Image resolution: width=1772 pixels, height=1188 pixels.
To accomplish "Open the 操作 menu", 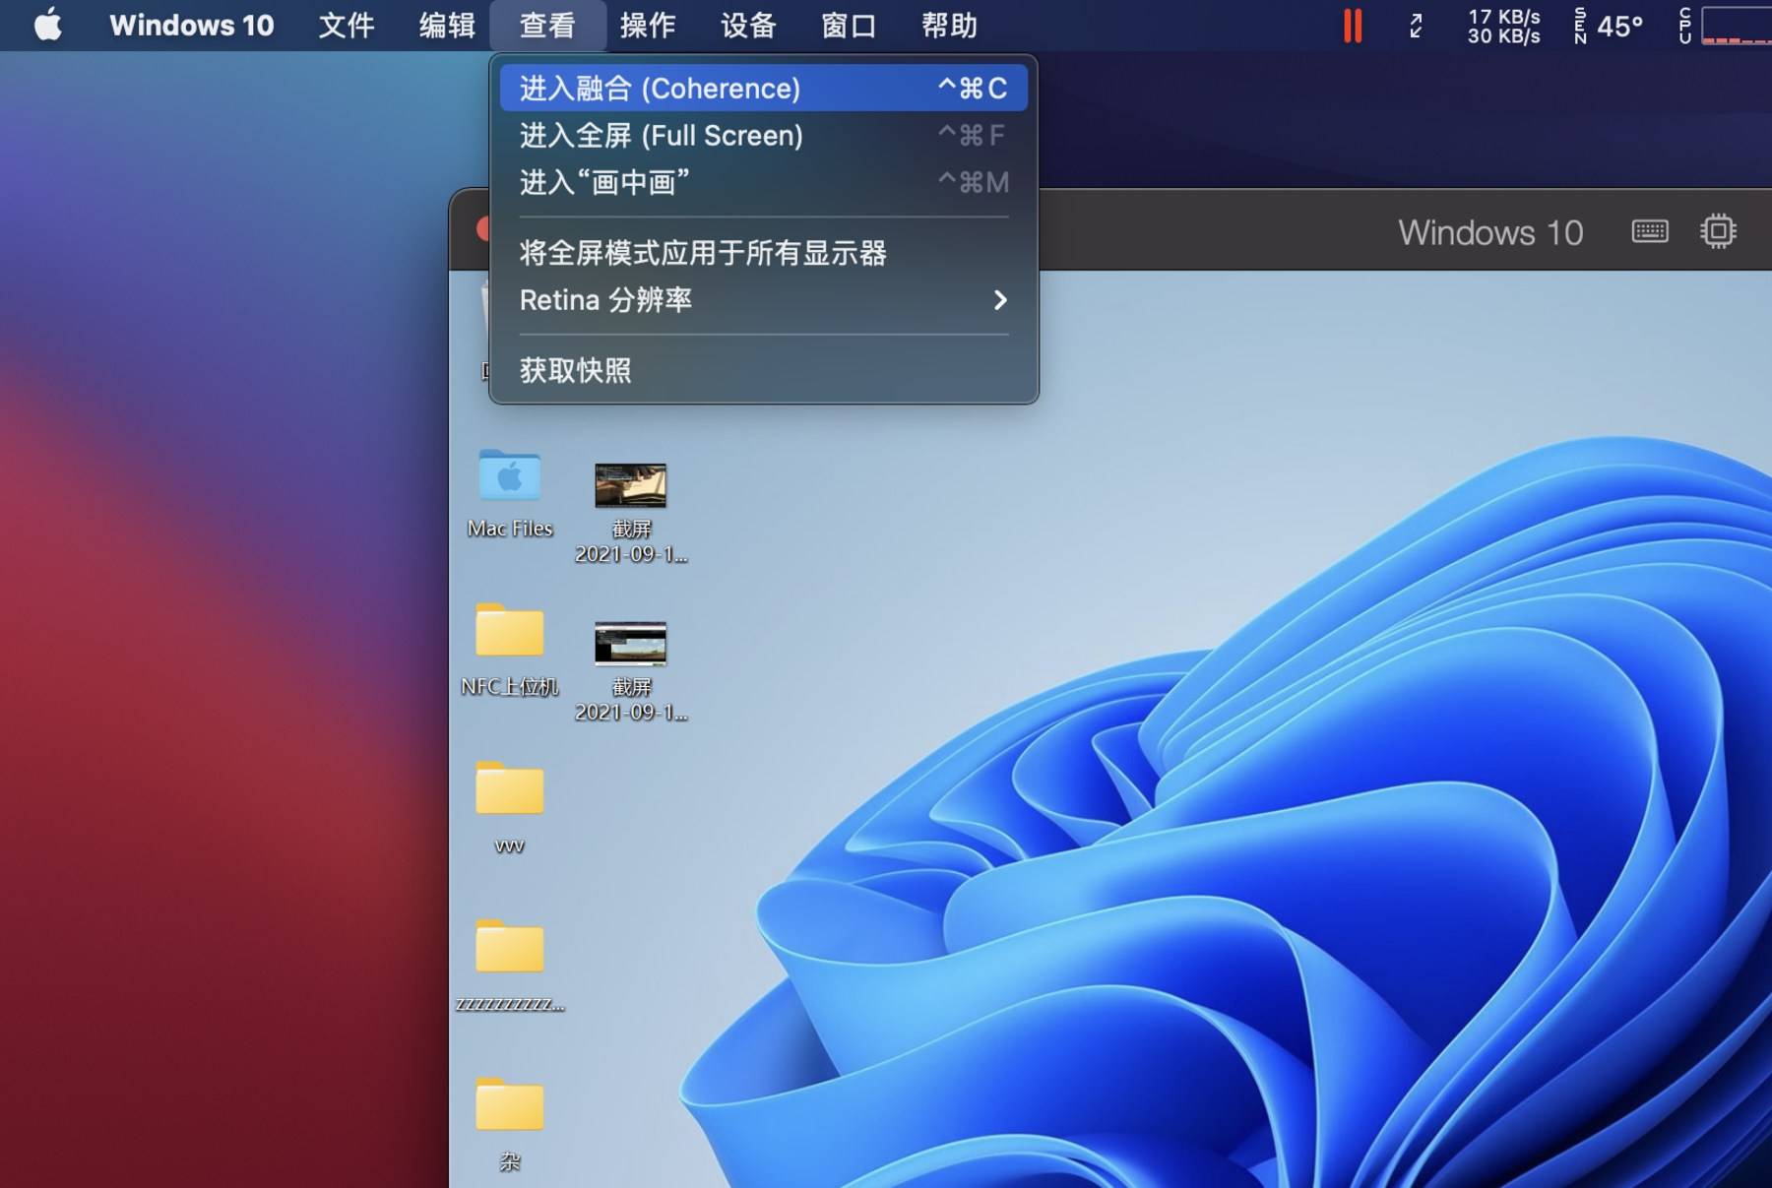I will coord(650,25).
